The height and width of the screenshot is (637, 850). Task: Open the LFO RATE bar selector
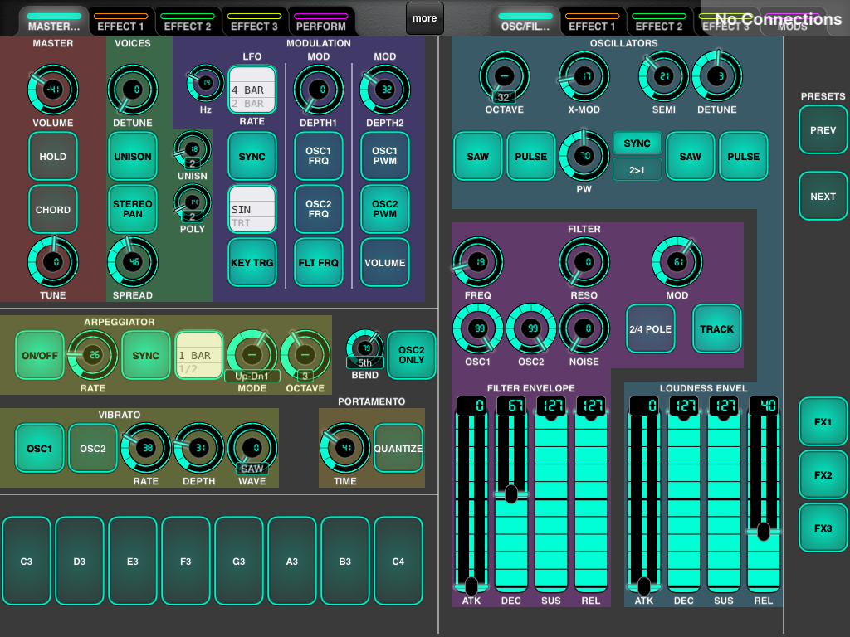coord(252,90)
